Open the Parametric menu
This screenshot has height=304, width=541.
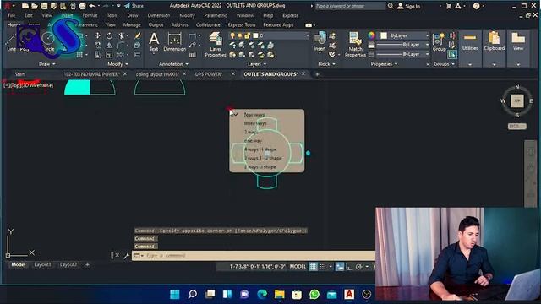click(216, 15)
